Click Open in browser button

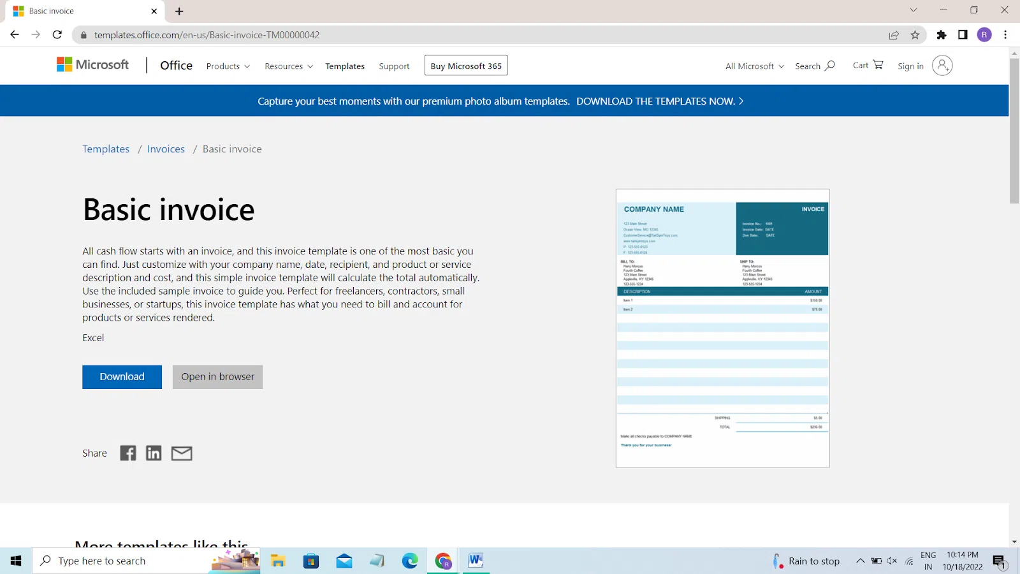point(217,377)
